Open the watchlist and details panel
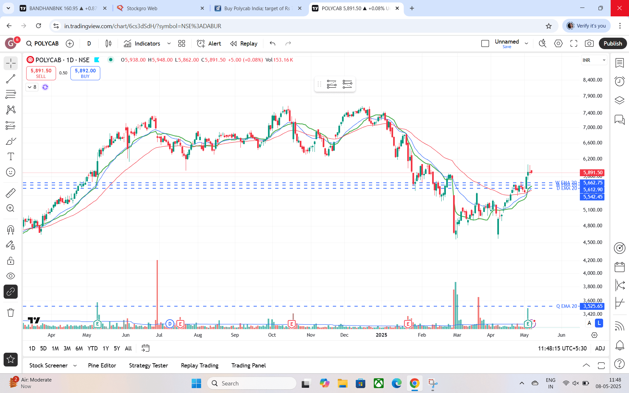 619,63
